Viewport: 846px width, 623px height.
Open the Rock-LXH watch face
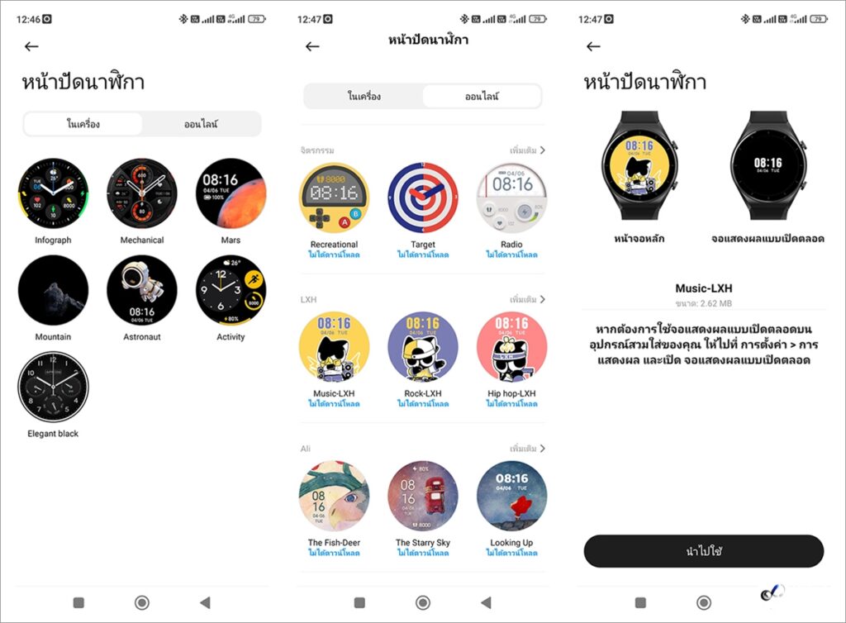pos(423,347)
